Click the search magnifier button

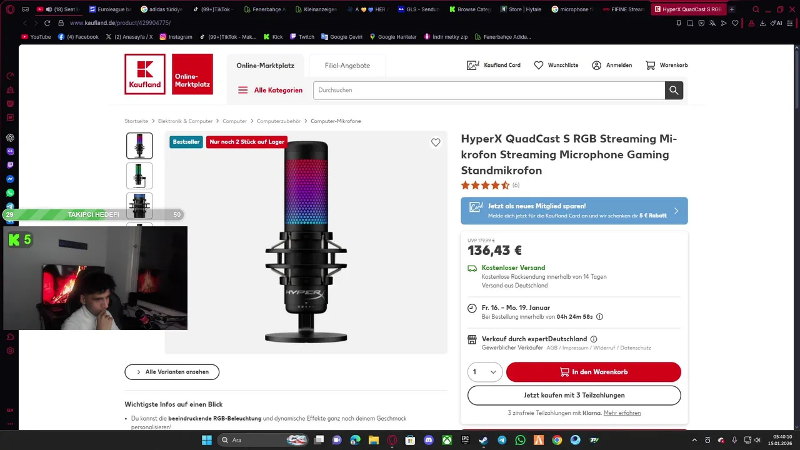click(674, 90)
